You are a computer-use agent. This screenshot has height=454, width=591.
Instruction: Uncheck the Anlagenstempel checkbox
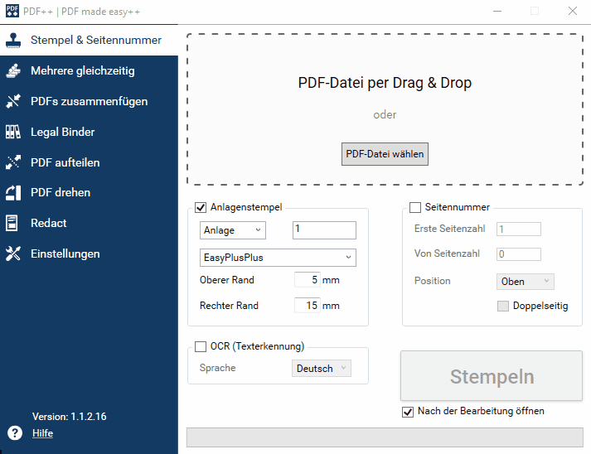tap(201, 207)
